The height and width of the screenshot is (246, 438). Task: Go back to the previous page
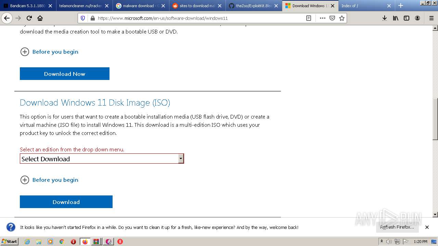7,18
